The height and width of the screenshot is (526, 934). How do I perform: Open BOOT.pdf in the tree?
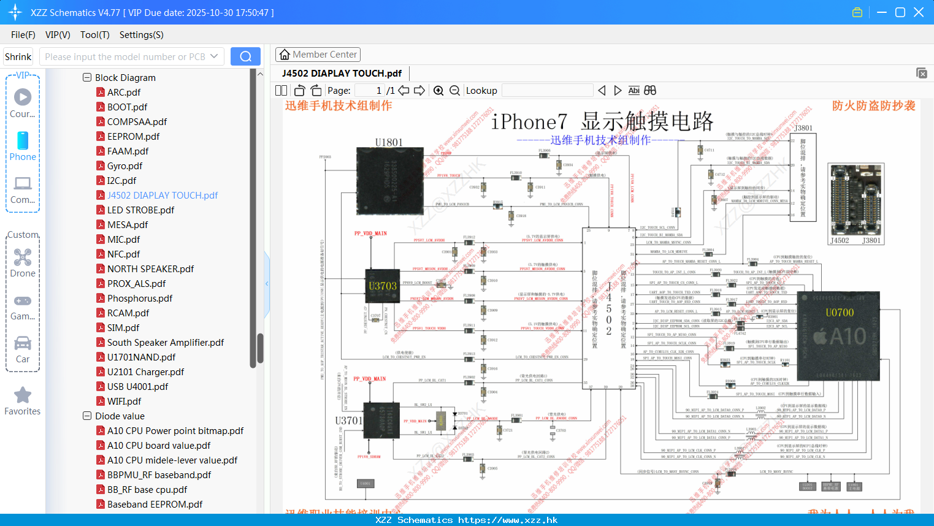[127, 107]
